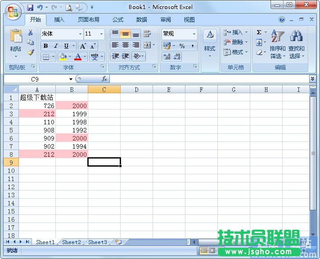320x259 pixels.
Task: Click the insert function fx icon
Action: point(104,79)
